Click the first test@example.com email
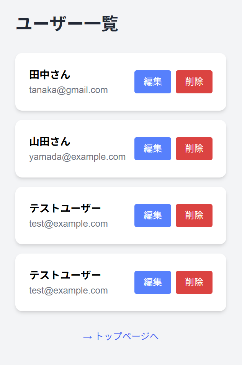 [68, 224]
